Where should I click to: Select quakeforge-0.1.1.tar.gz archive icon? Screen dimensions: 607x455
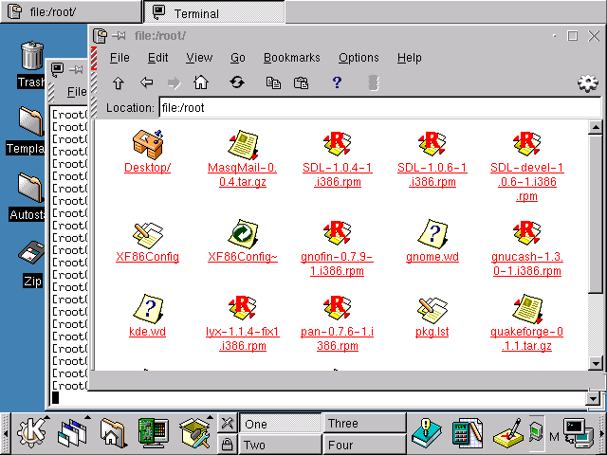tap(527, 309)
